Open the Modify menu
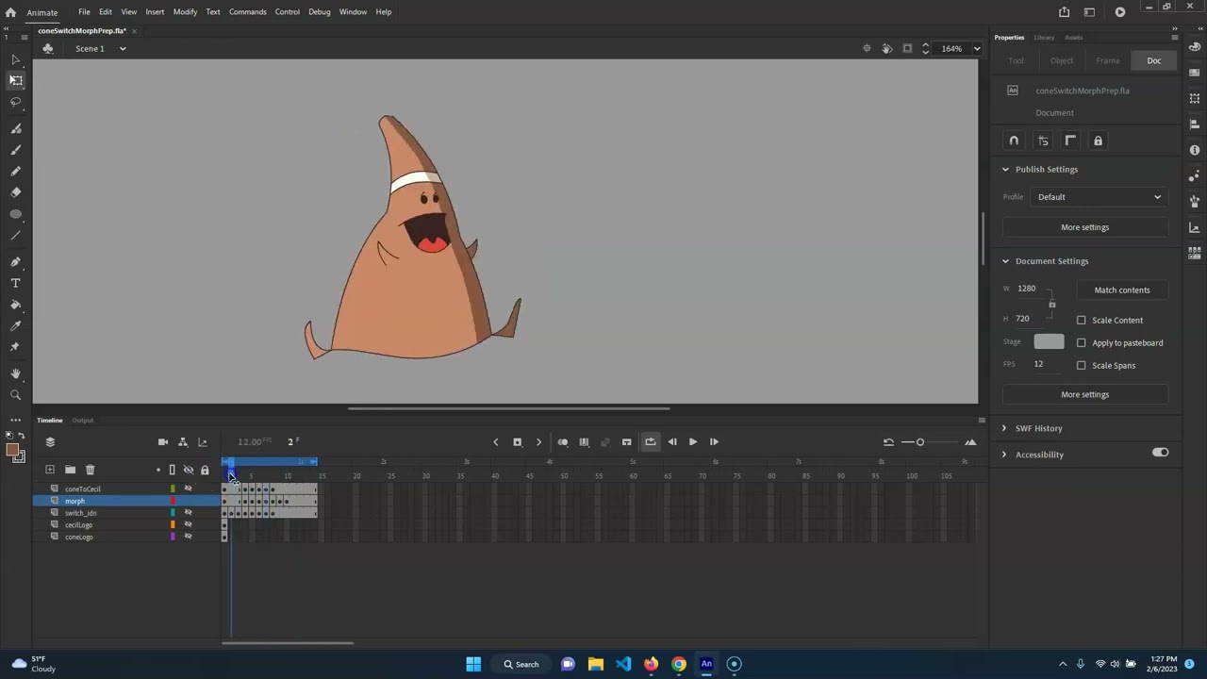Image resolution: width=1207 pixels, height=679 pixels. (185, 11)
